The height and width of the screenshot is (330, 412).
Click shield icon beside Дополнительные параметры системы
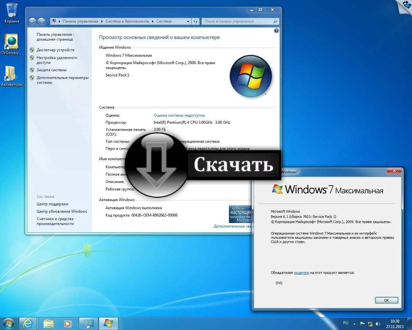pyautogui.click(x=32, y=78)
